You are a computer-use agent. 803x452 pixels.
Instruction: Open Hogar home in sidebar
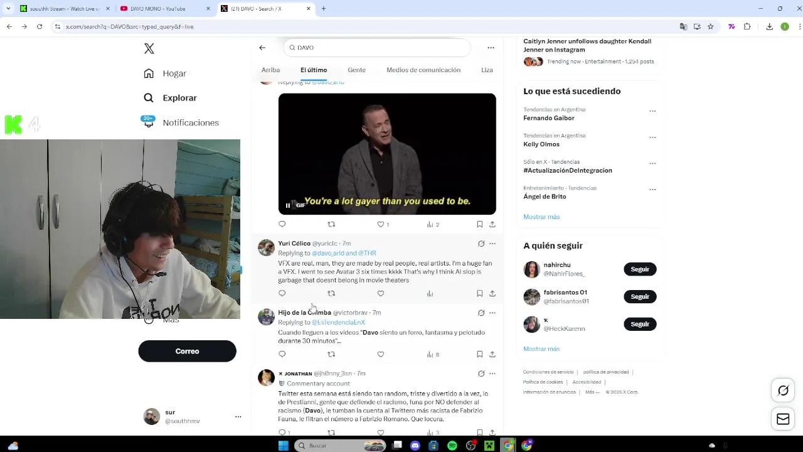coord(165,73)
